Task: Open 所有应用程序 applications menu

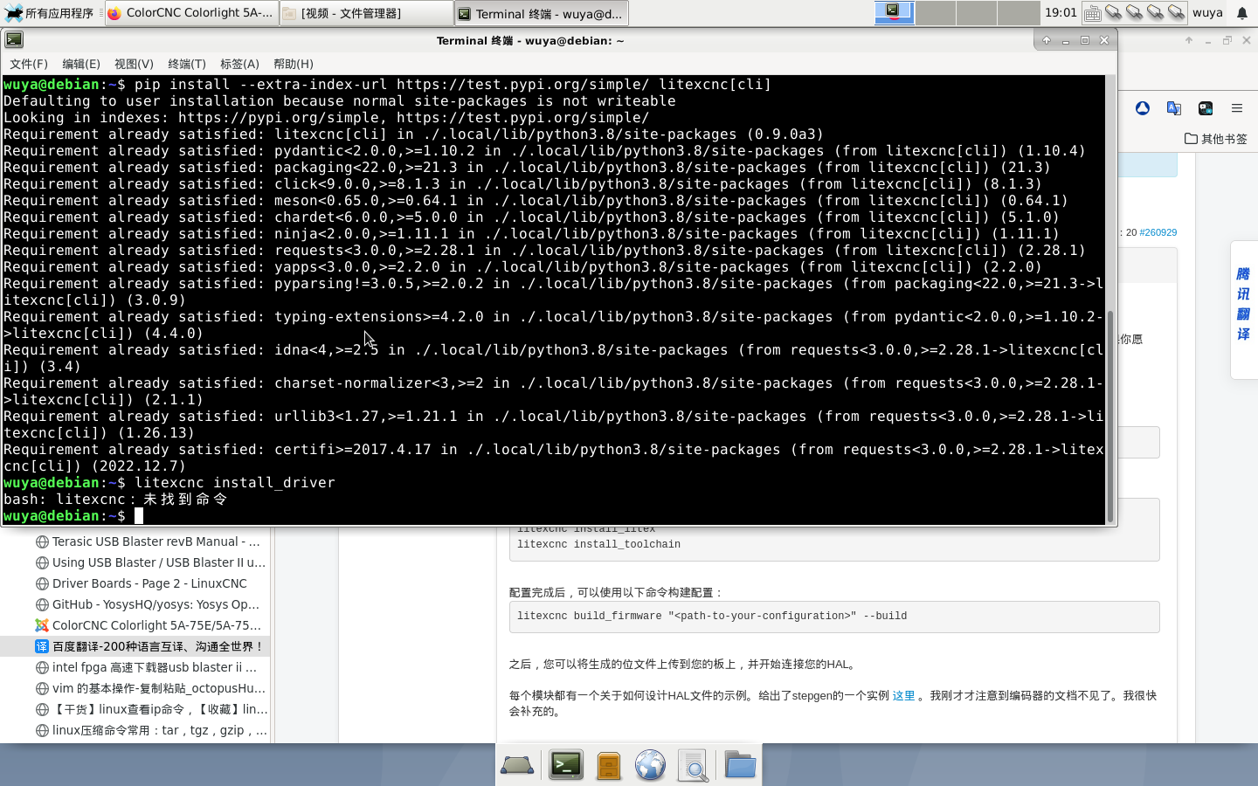Action: pyautogui.click(x=49, y=13)
